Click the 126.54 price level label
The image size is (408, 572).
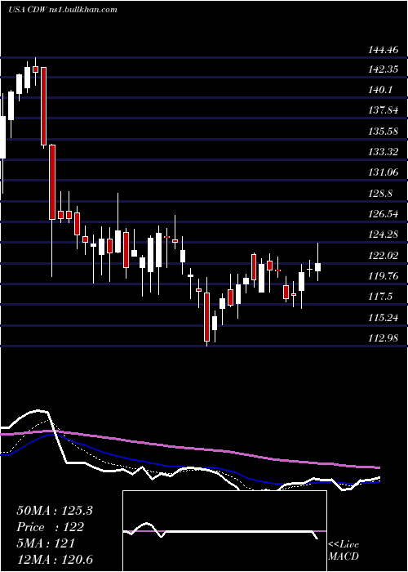click(385, 214)
